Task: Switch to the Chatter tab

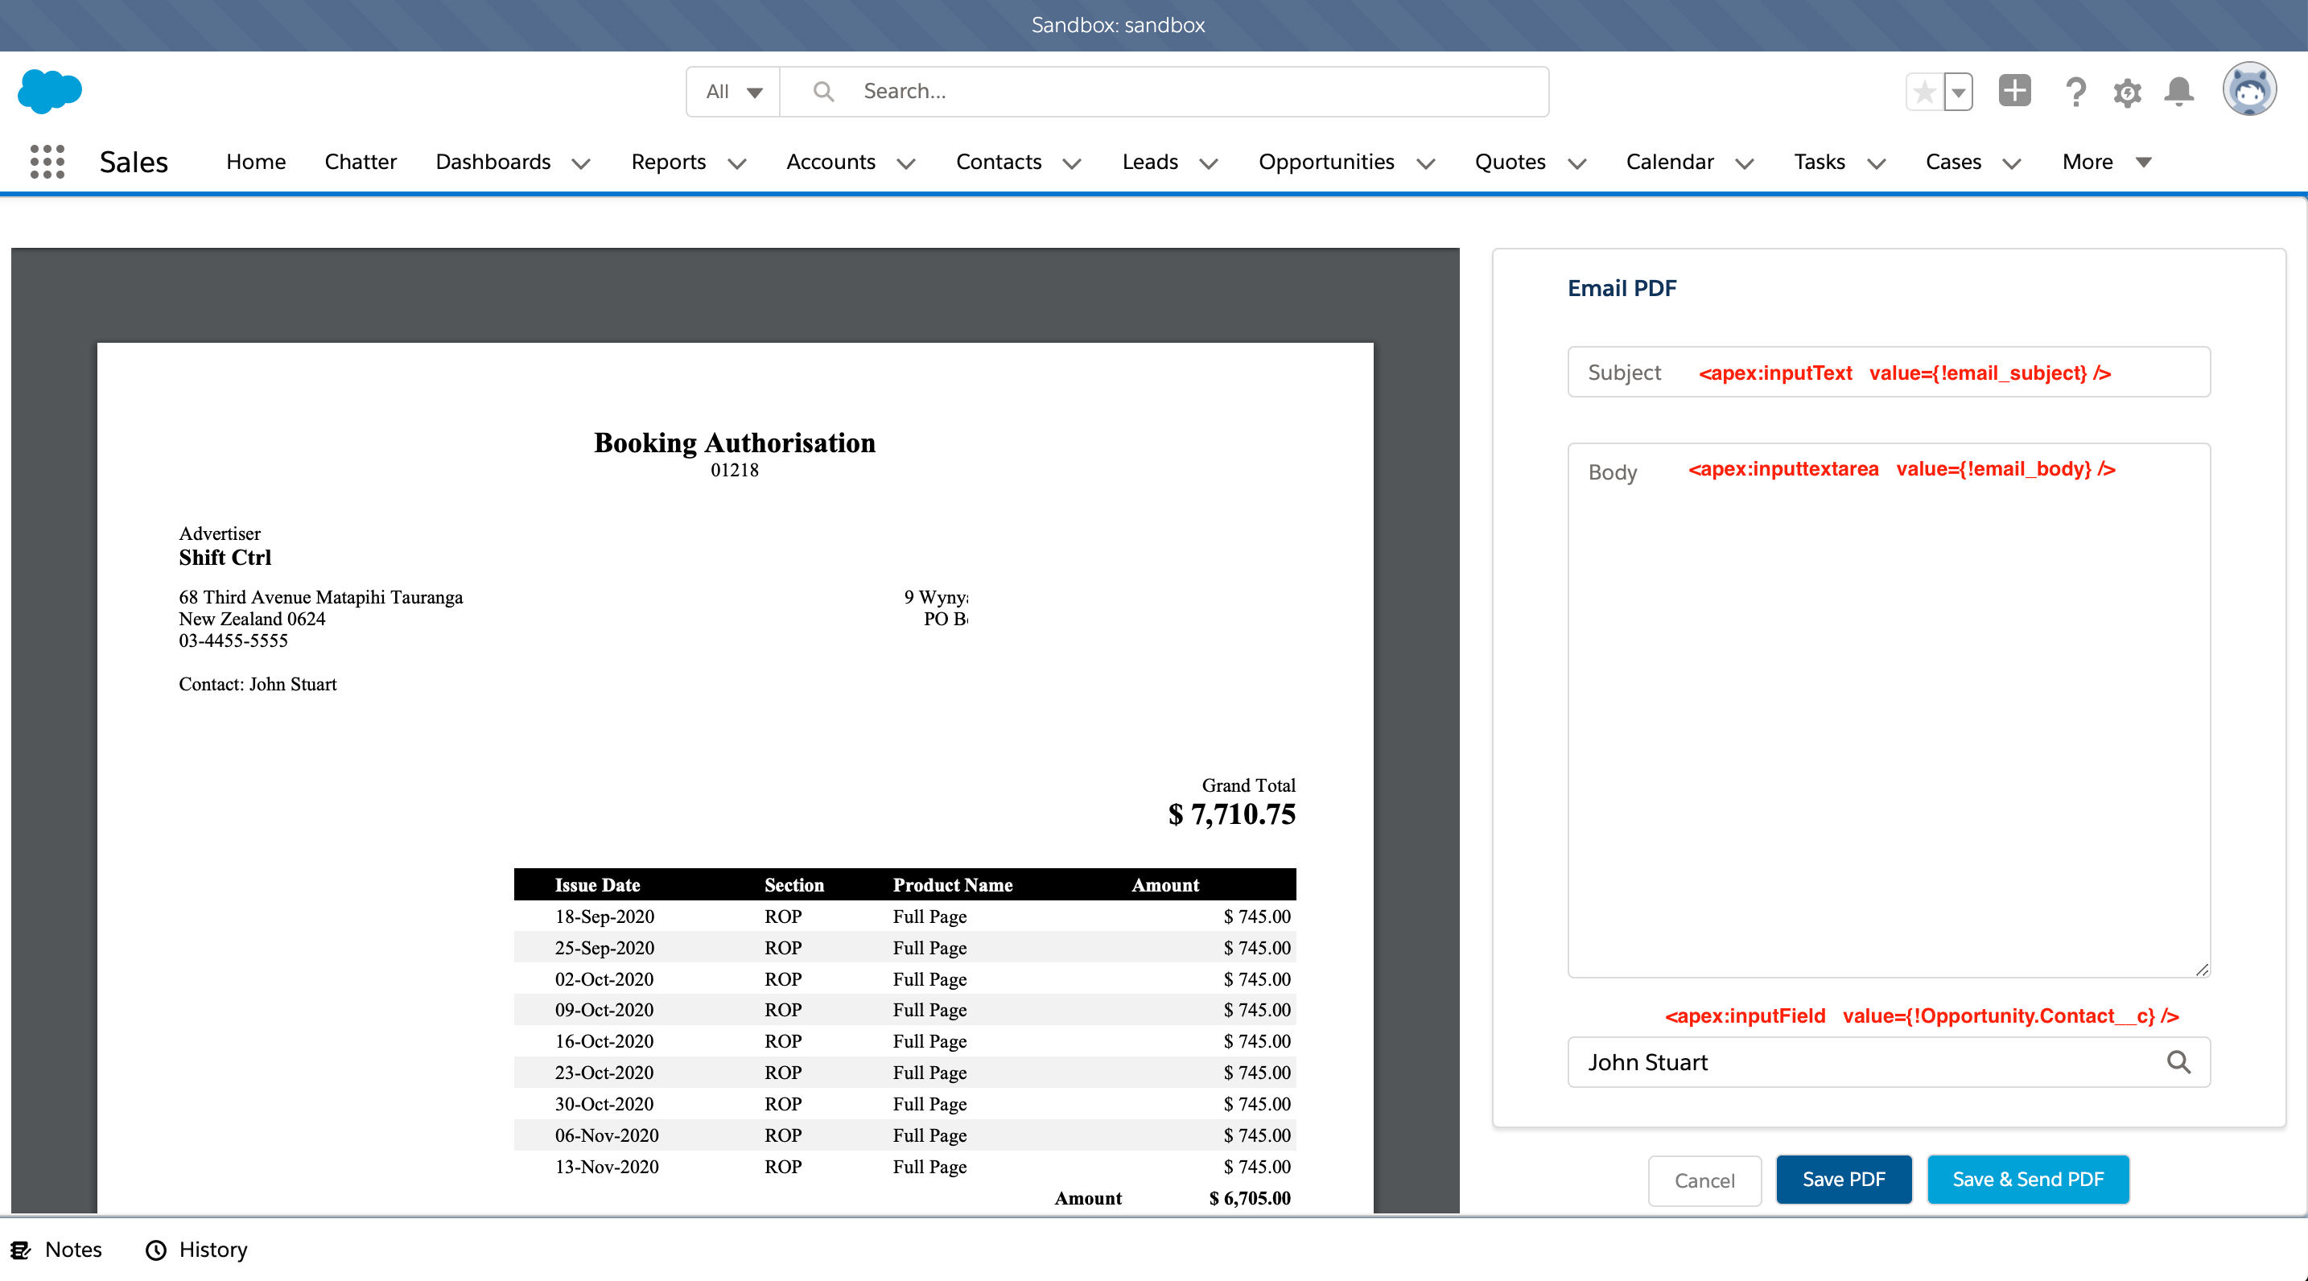Action: coord(361,163)
